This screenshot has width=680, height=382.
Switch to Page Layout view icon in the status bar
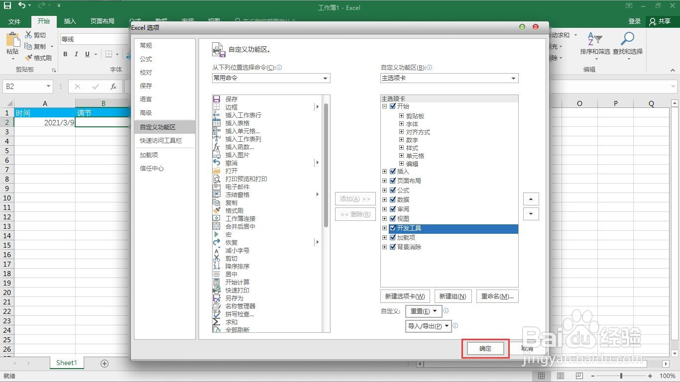pyautogui.click(x=561, y=376)
